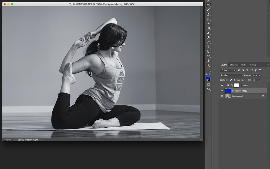Select the Horizontal Type tool
Screen dimensions: 270x169
tap(208, 47)
